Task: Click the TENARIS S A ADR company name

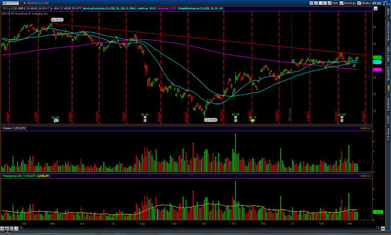Action: 38,3
